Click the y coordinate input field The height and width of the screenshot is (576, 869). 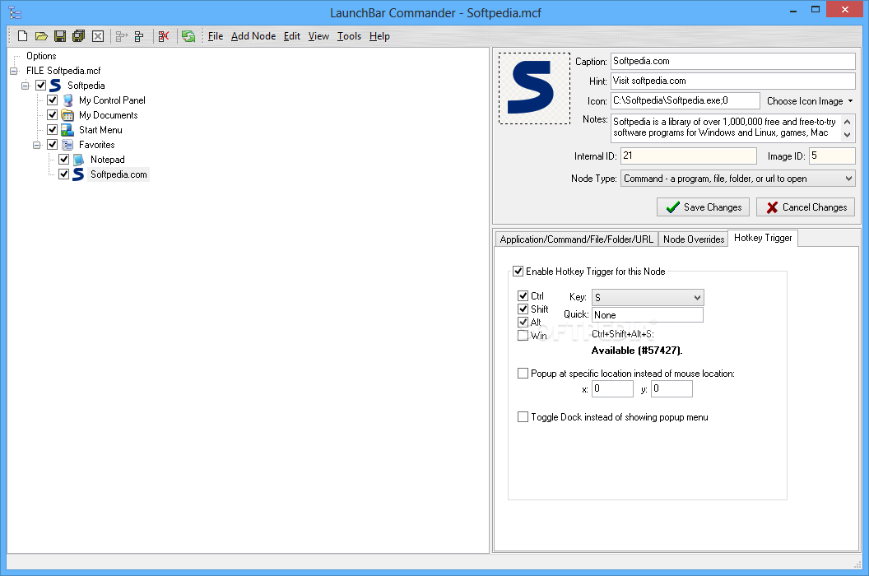pyautogui.click(x=671, y=388)
